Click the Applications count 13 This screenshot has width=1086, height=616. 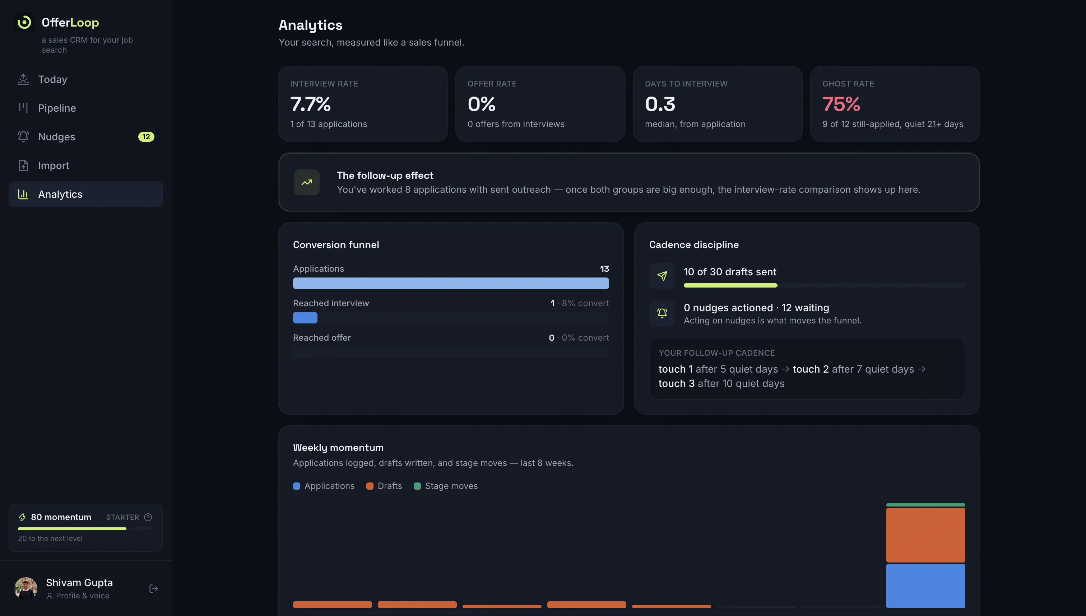(604, 269)
